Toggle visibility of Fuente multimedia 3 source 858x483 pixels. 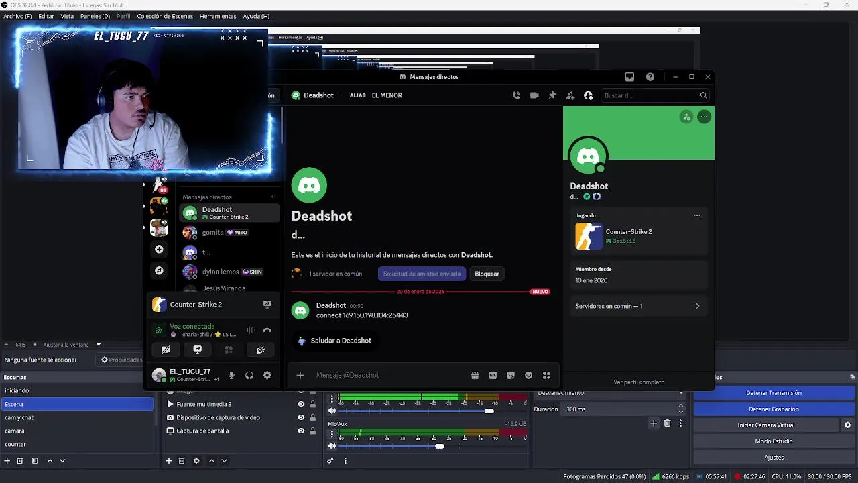tap(301, 404)
